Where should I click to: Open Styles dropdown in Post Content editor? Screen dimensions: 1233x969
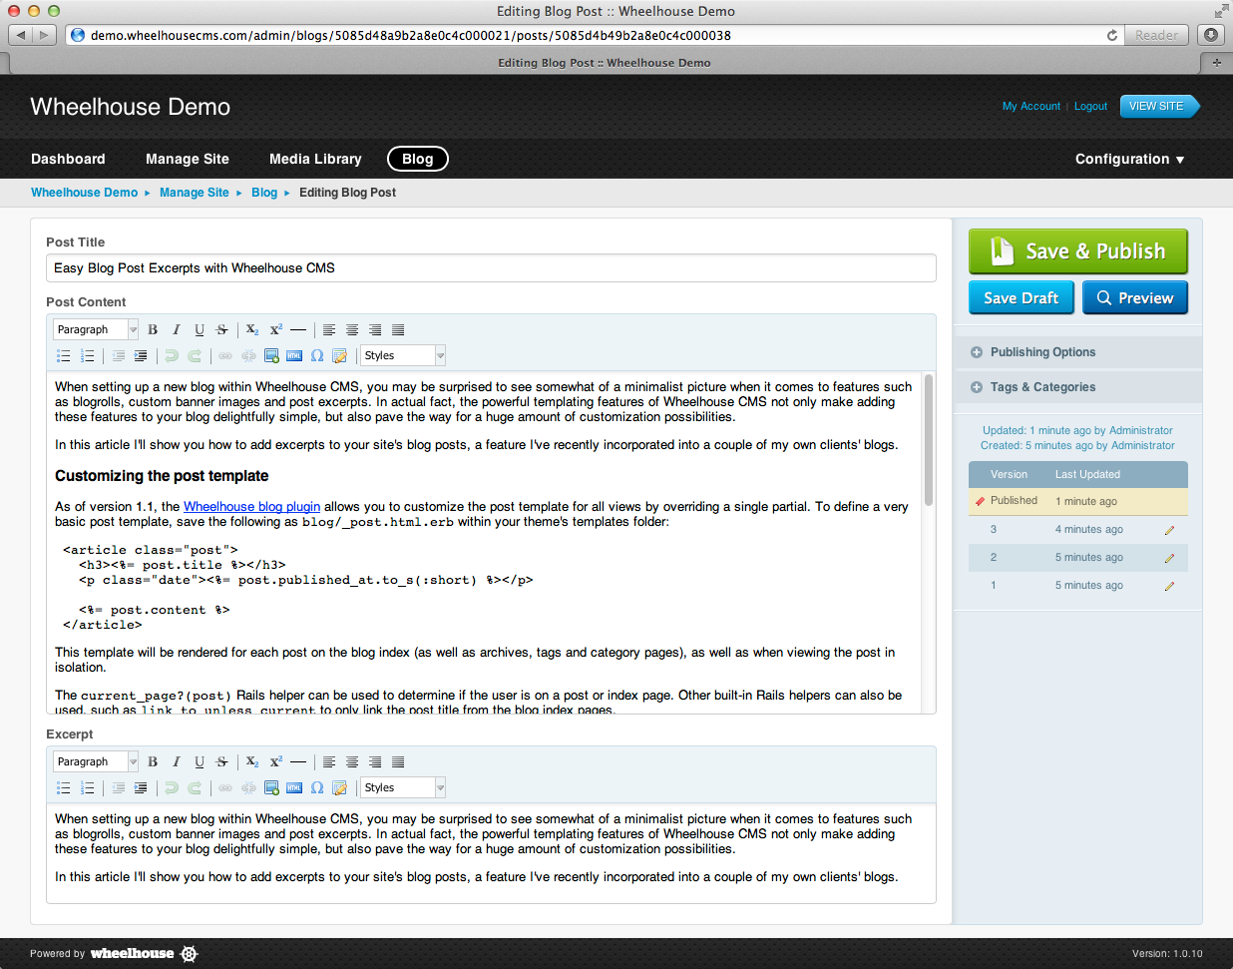pos(403,355)
